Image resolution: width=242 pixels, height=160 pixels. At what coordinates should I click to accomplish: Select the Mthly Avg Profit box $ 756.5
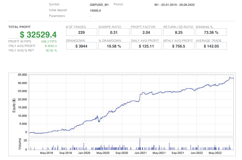(x=179, y=46)
